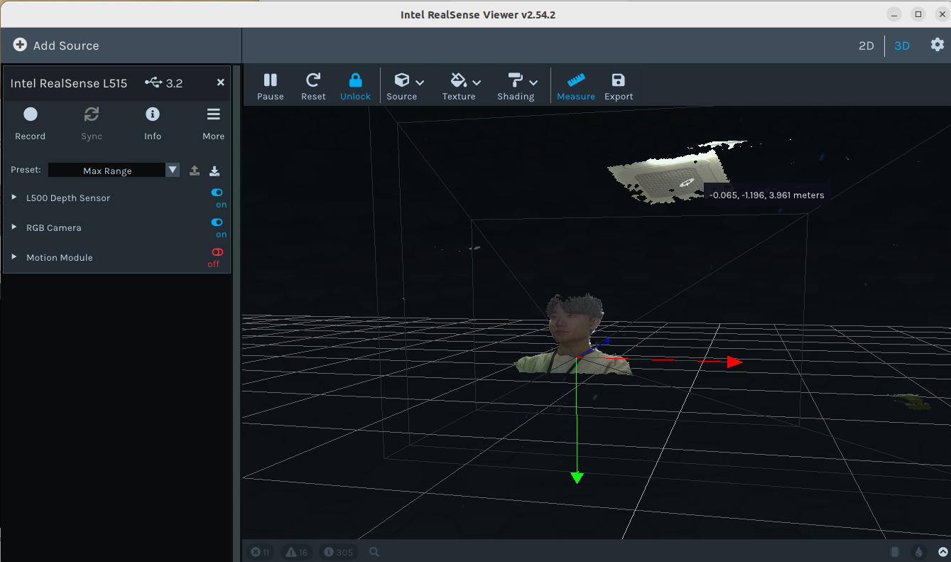Pause the 3D stream

[x=271, y=87]
